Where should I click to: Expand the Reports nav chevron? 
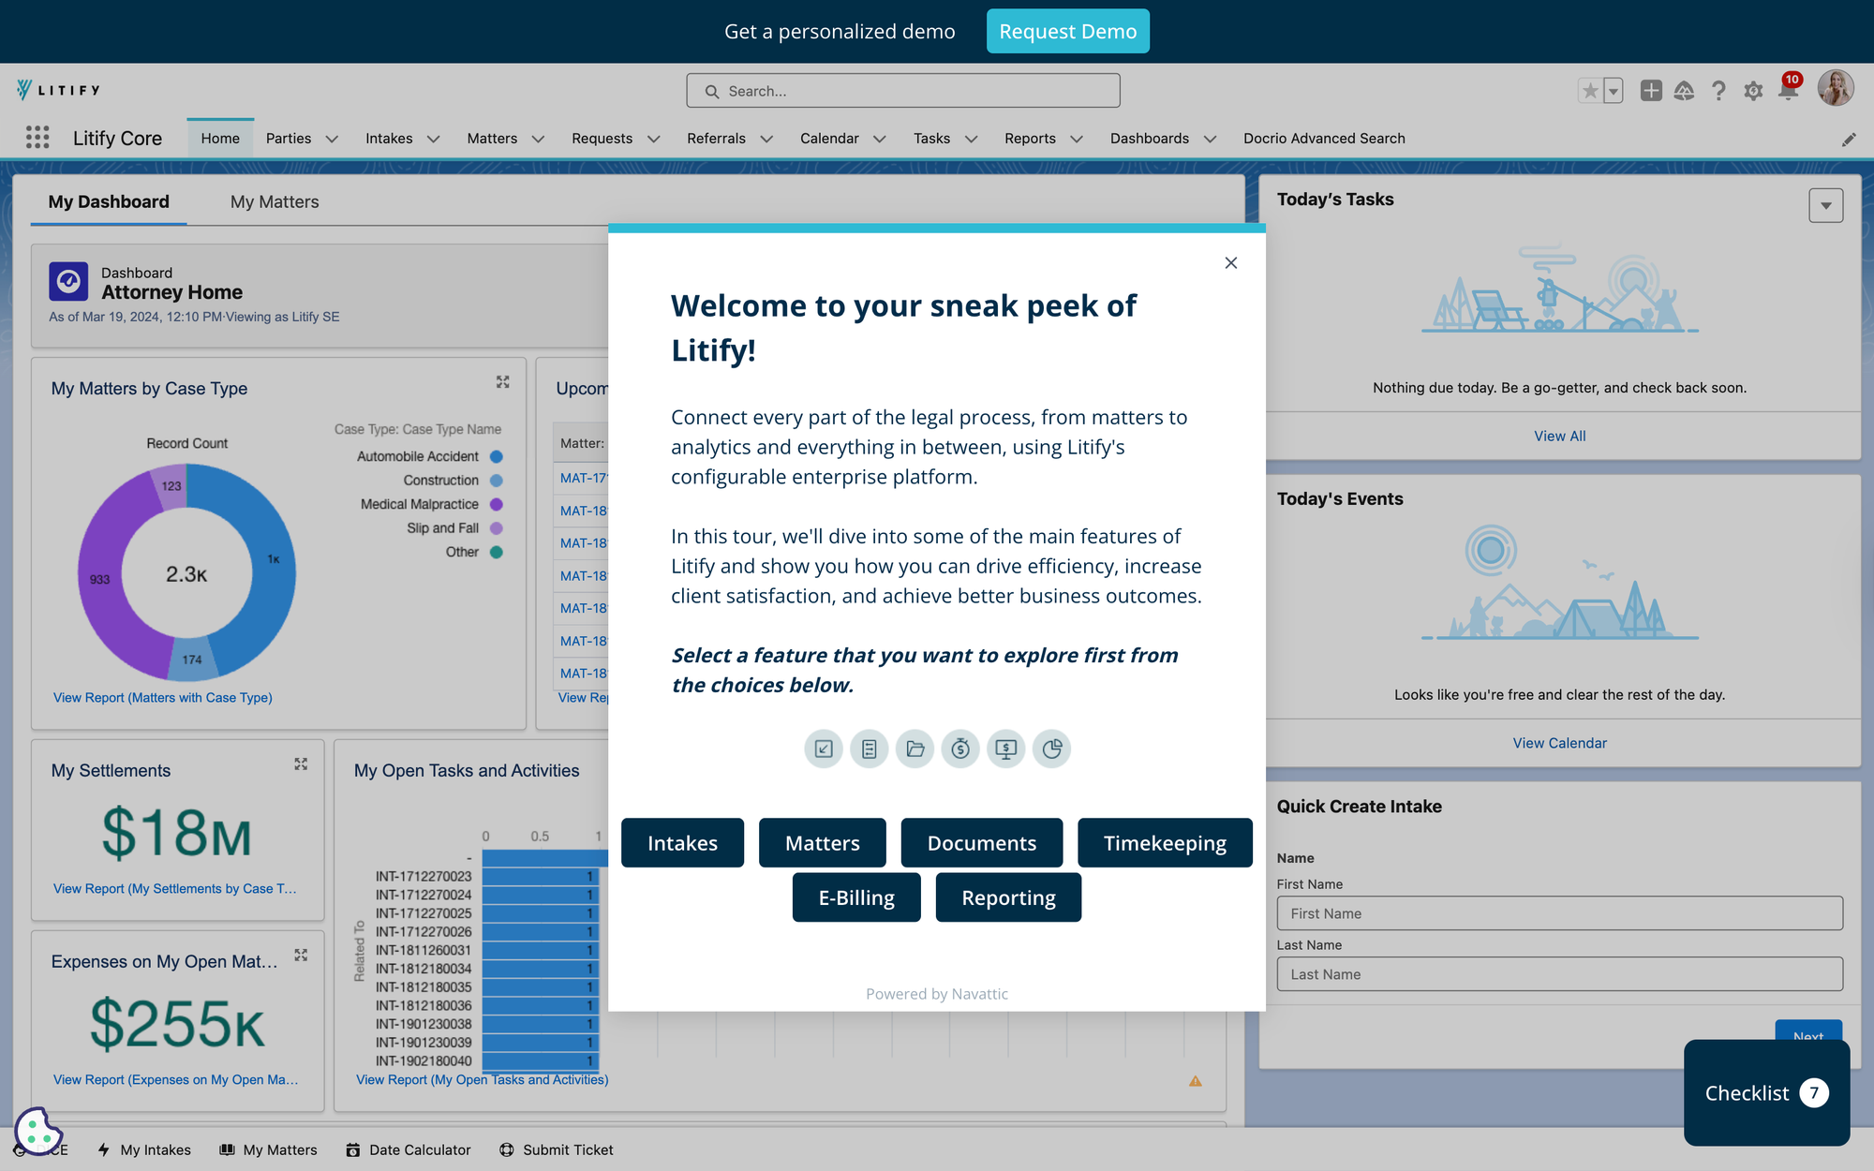point(1077,139)
